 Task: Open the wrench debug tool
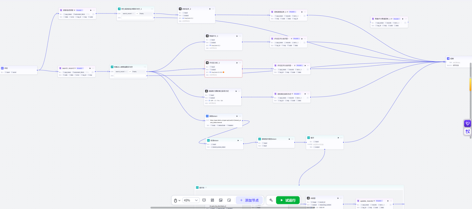pyautogui.click(x=271, y=200)
